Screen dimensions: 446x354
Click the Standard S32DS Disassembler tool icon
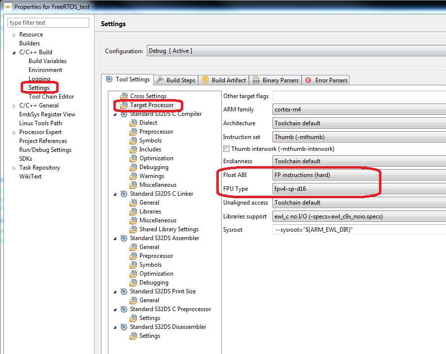tap(124, 327)
